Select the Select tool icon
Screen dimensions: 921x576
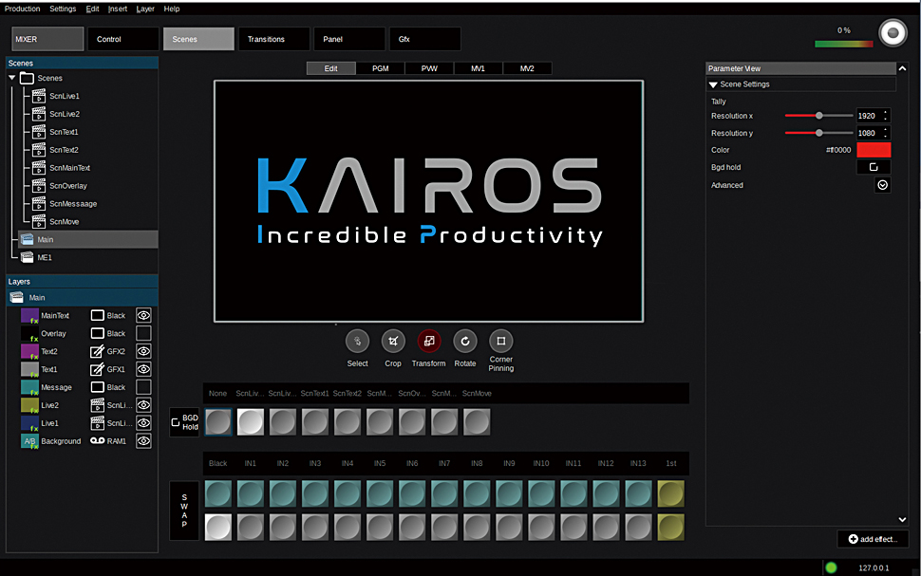[357, 341]
